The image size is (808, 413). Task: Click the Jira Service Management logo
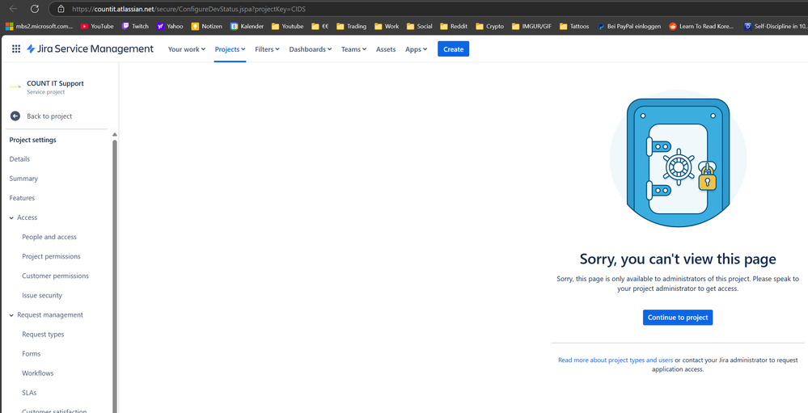pyautogui.click(x=90, y=49)
